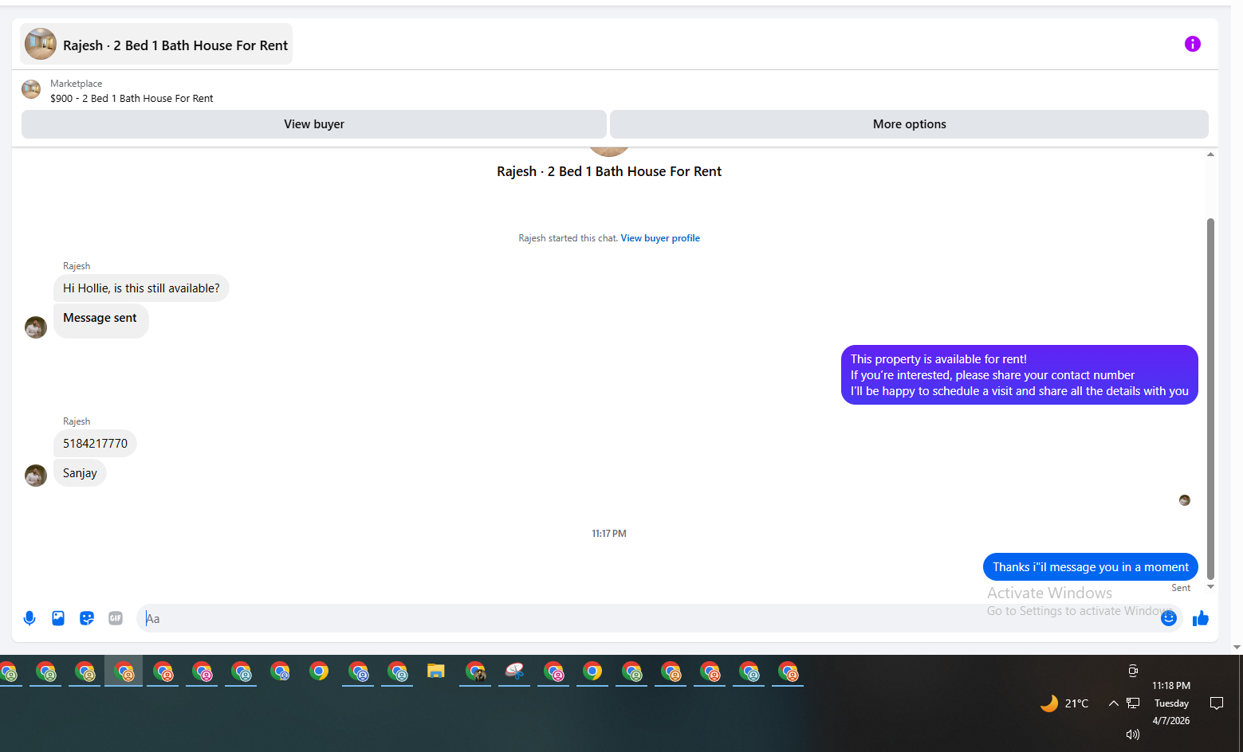The height and width of the screenshot is (752, 1243).
Task: Open the chat header titled Rajesh · 2 Bed 1 Bath
Action: click(156, 45)
